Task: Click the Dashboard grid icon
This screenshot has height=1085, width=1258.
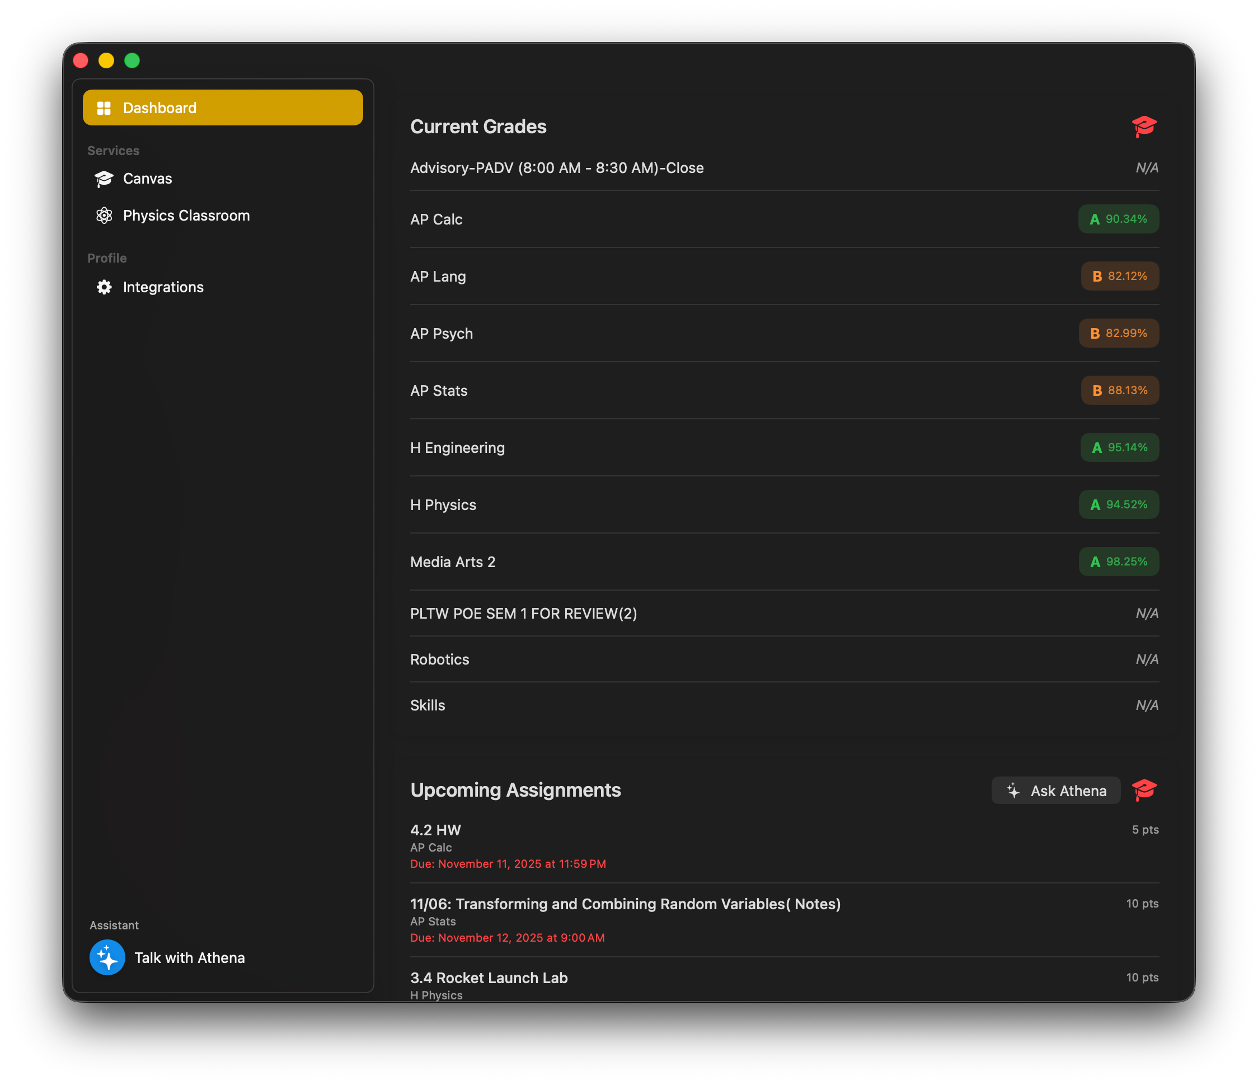Action: point(104,108)
